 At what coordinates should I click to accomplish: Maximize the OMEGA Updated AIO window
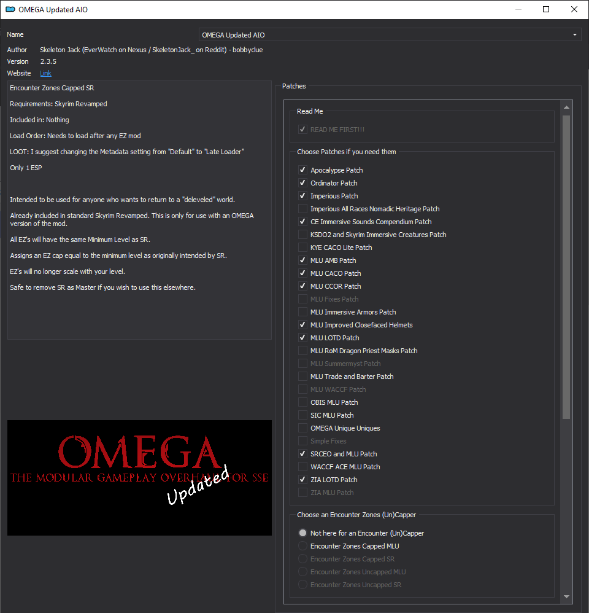coord(546,9)
